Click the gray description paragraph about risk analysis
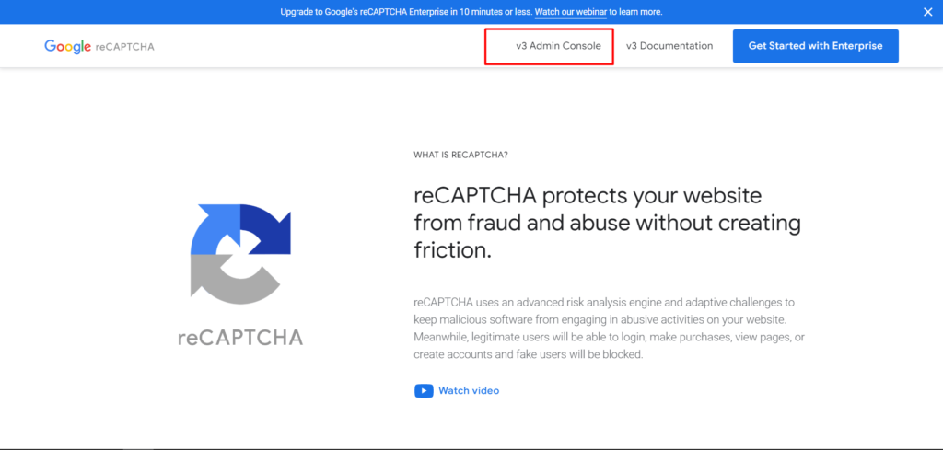 [609, 328]
